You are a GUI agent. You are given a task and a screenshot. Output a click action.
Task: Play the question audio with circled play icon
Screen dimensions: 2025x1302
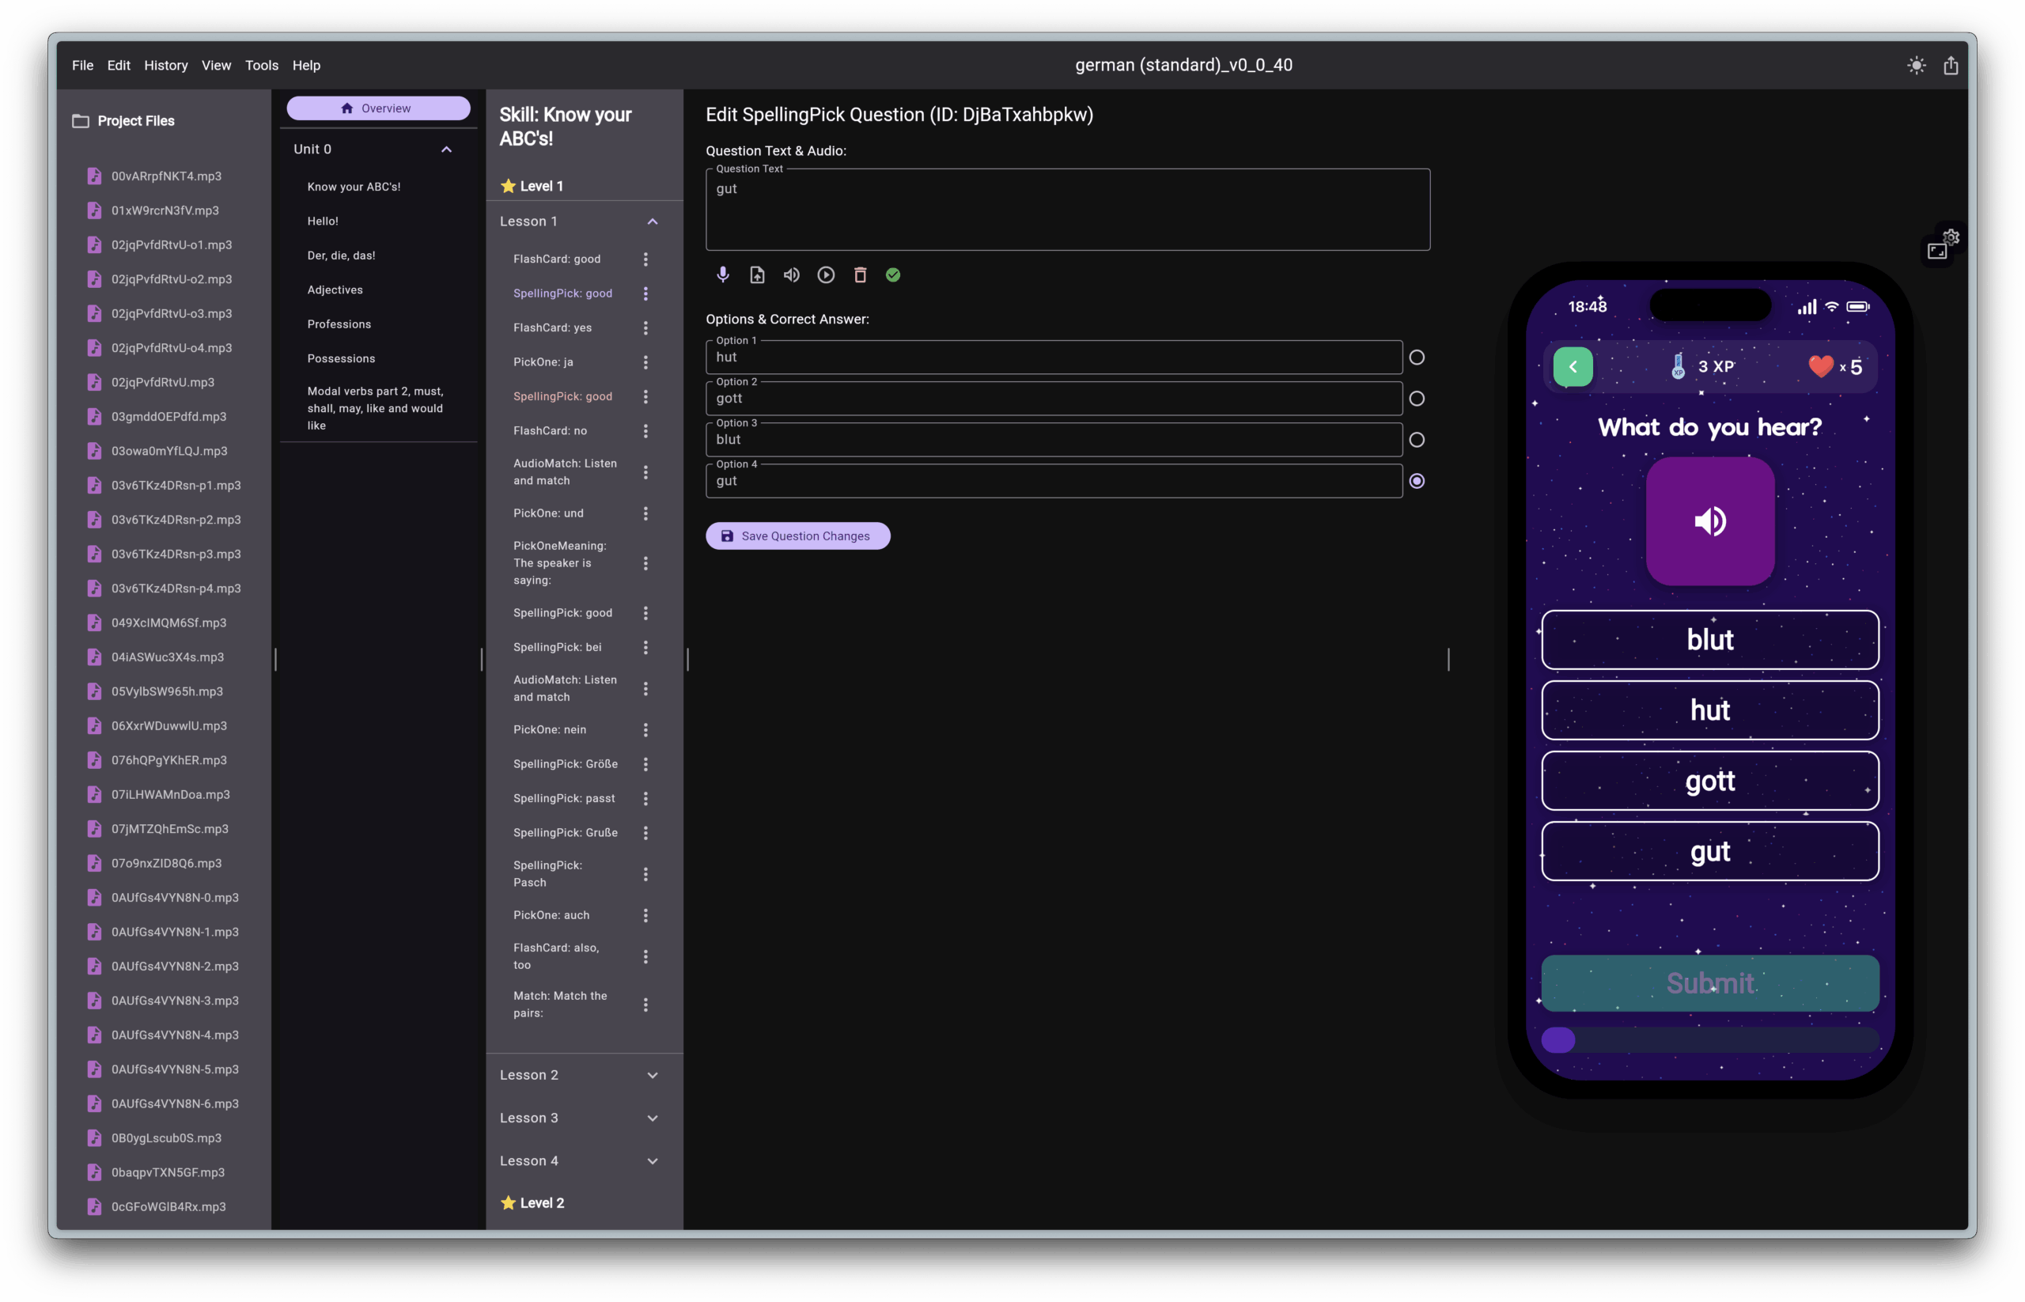click(x=826, y=274)
